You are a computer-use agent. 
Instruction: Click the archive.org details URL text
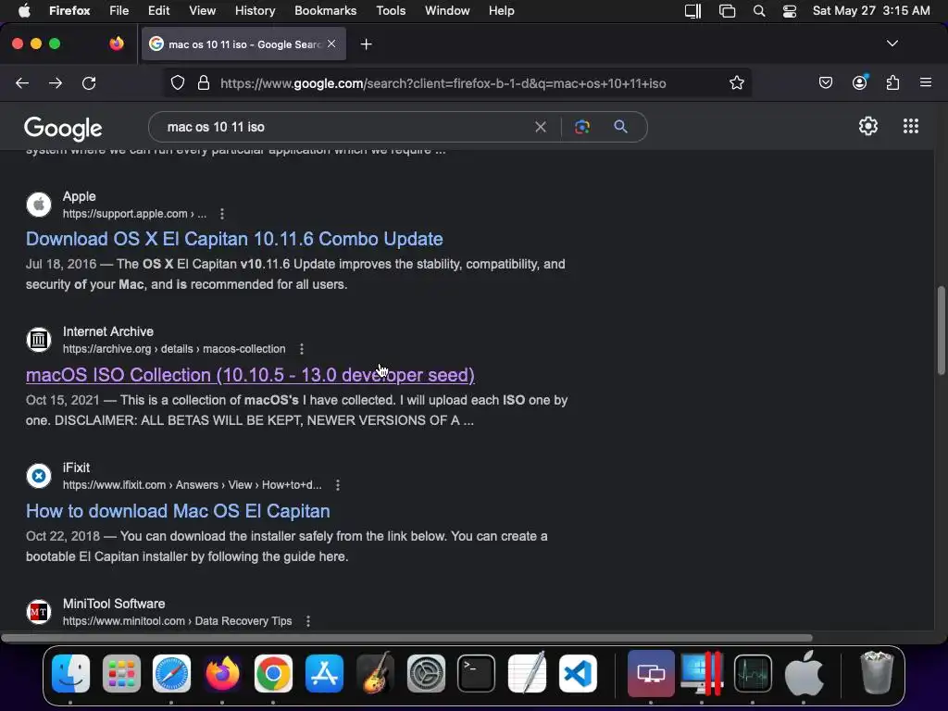(174, 349)
